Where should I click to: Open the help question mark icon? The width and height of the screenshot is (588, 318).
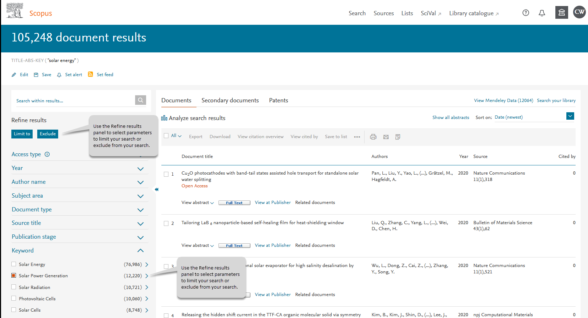point(526,13)
